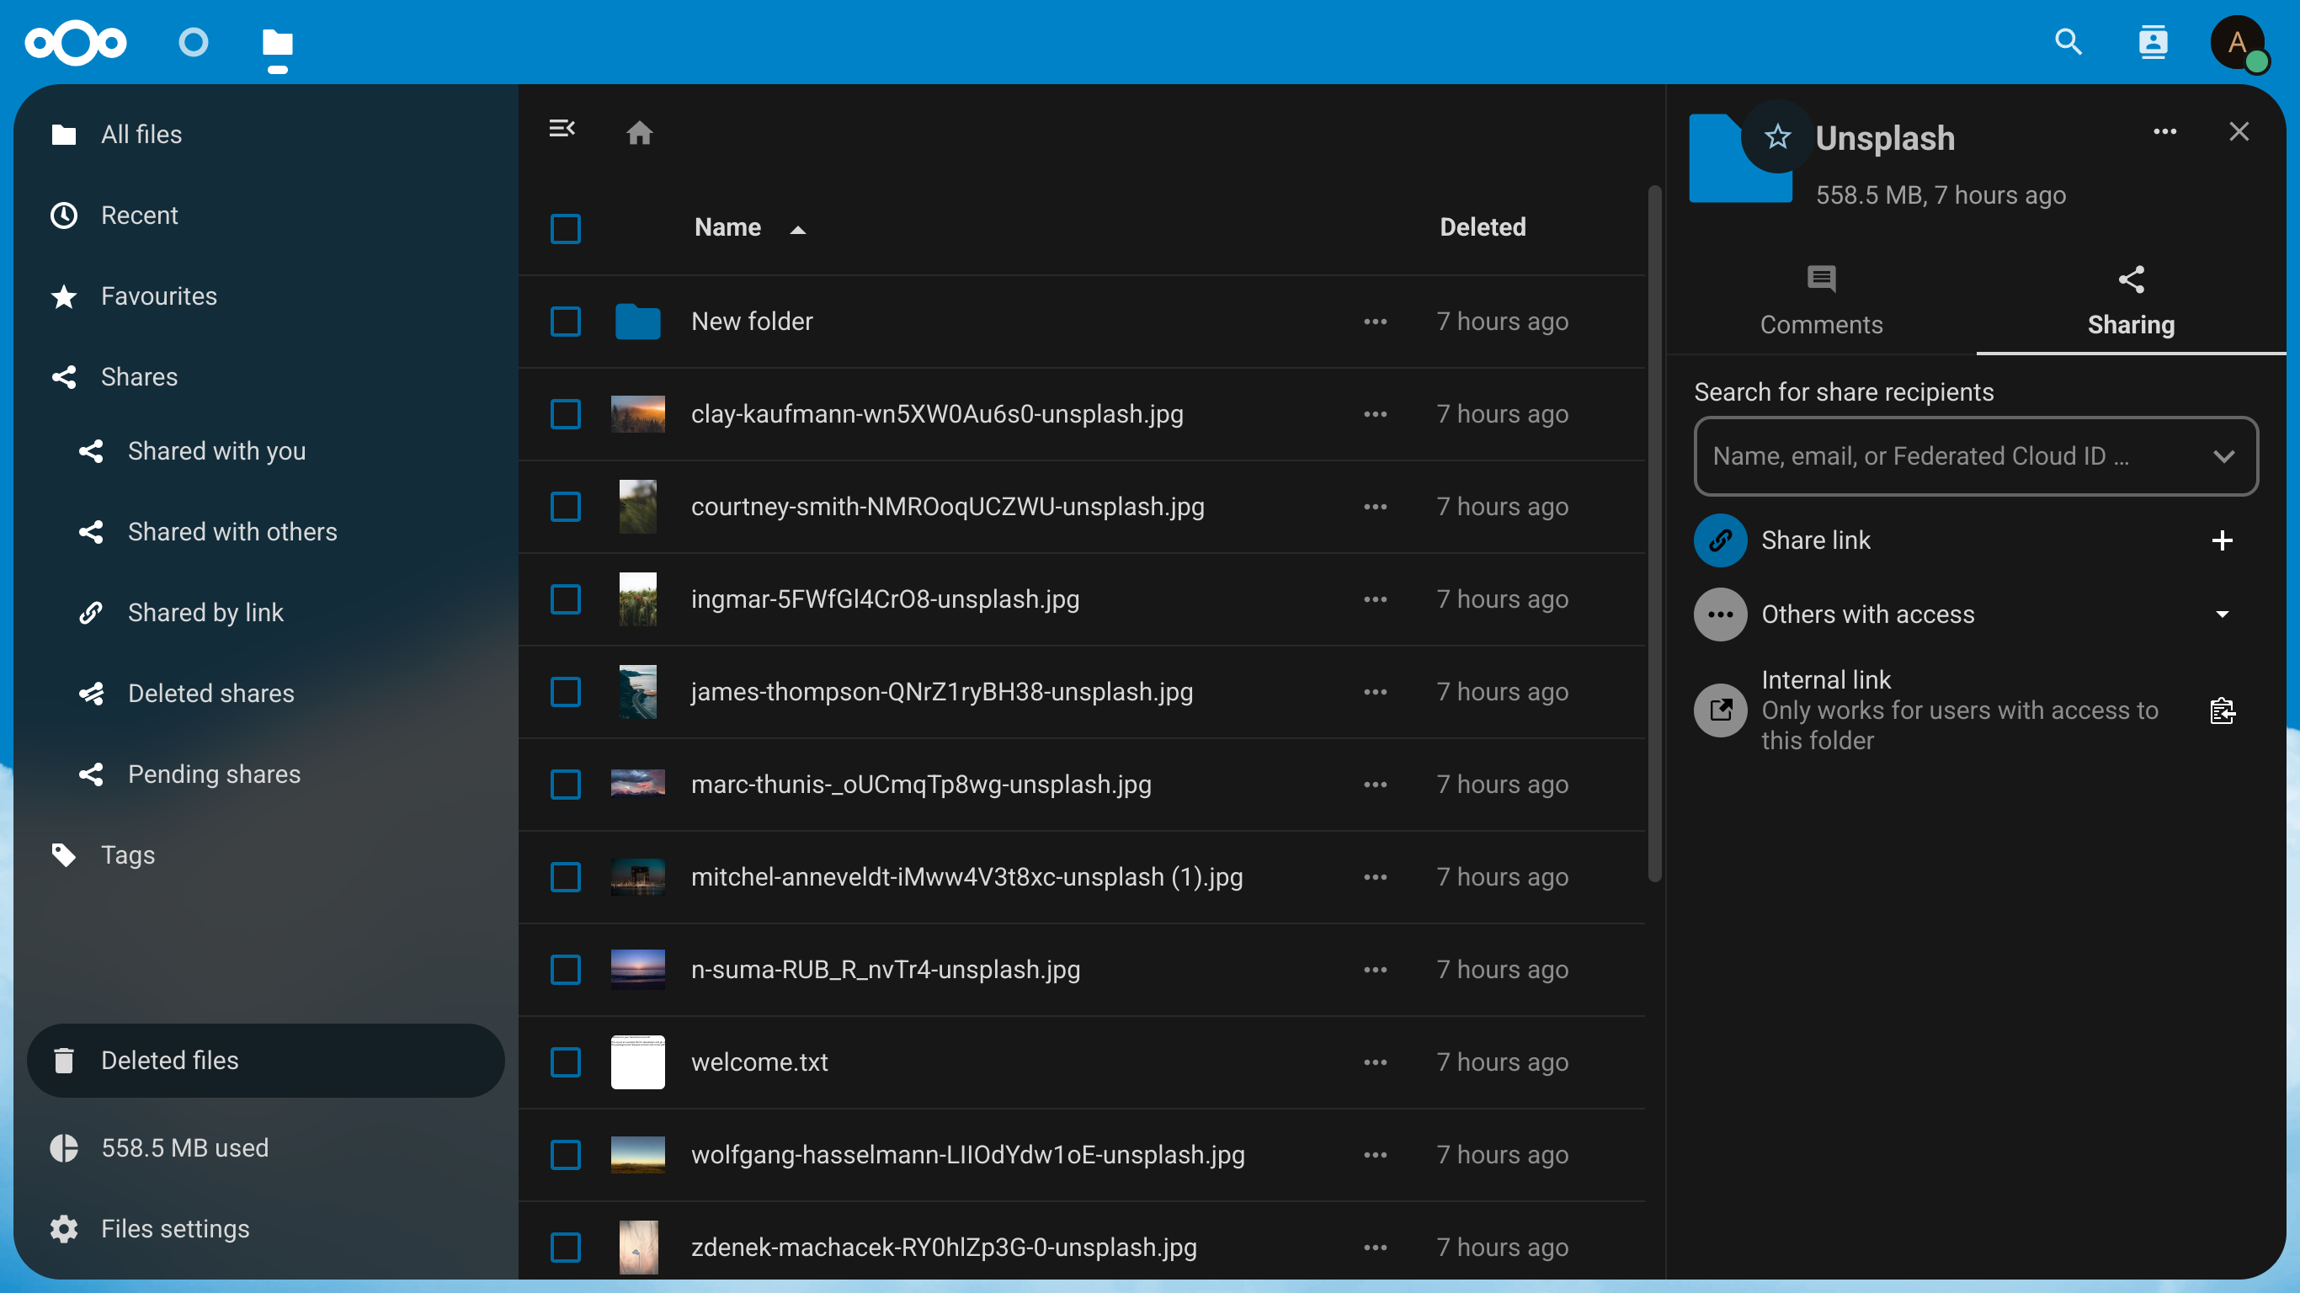Open the Contacts menu icon
This screenshot has height=1293, width=2300.
click(x=2153, y=42)
